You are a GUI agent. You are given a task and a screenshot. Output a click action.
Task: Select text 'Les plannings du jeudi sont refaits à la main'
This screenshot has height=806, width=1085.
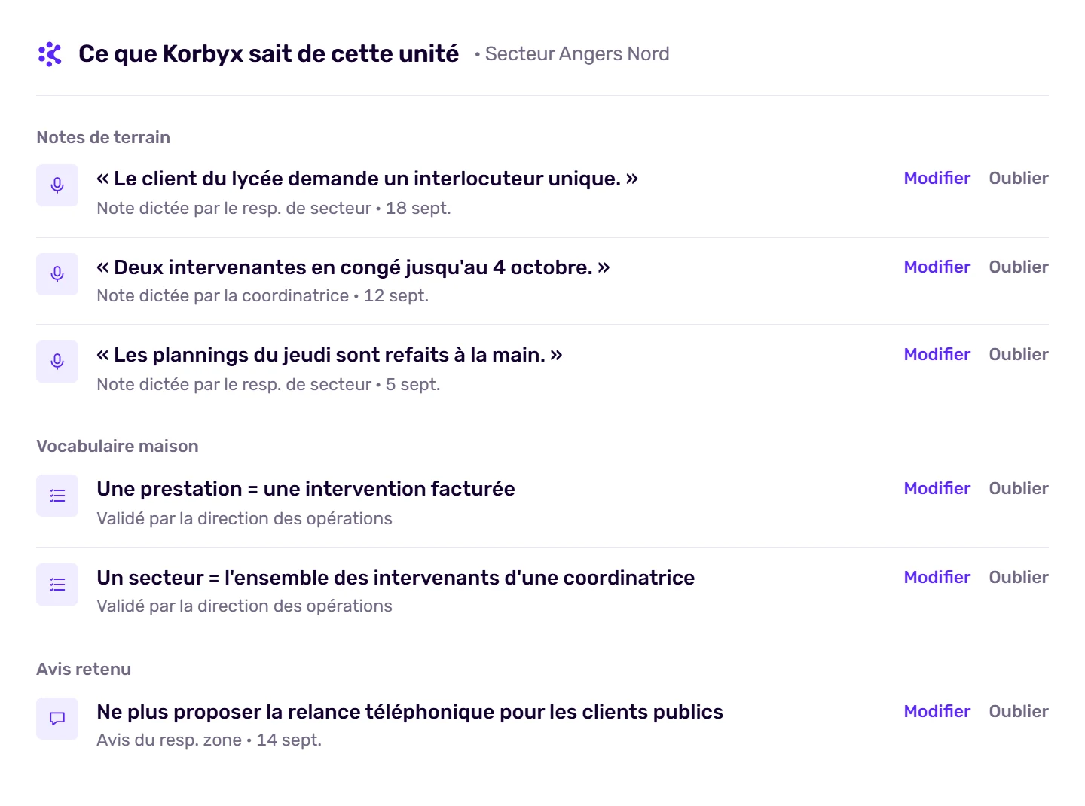pyautogui.click(x=329, y=355)
